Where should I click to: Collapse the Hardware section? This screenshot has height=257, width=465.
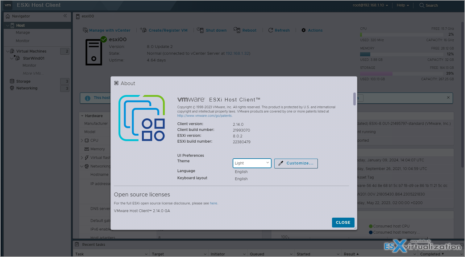82,116
